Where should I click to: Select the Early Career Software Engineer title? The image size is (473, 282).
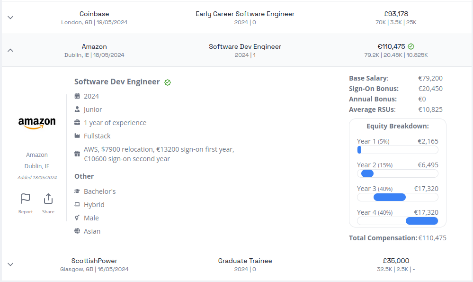pyautogui.click(x=245, y=14)
